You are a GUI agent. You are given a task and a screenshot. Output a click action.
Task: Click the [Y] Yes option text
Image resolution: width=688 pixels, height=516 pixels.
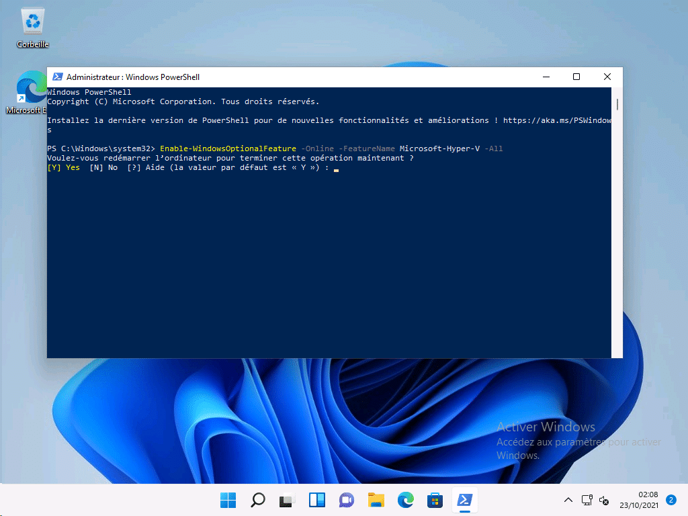64,167
